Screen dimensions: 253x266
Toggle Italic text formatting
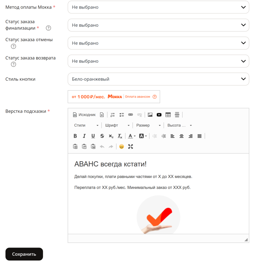click(84, 136)
